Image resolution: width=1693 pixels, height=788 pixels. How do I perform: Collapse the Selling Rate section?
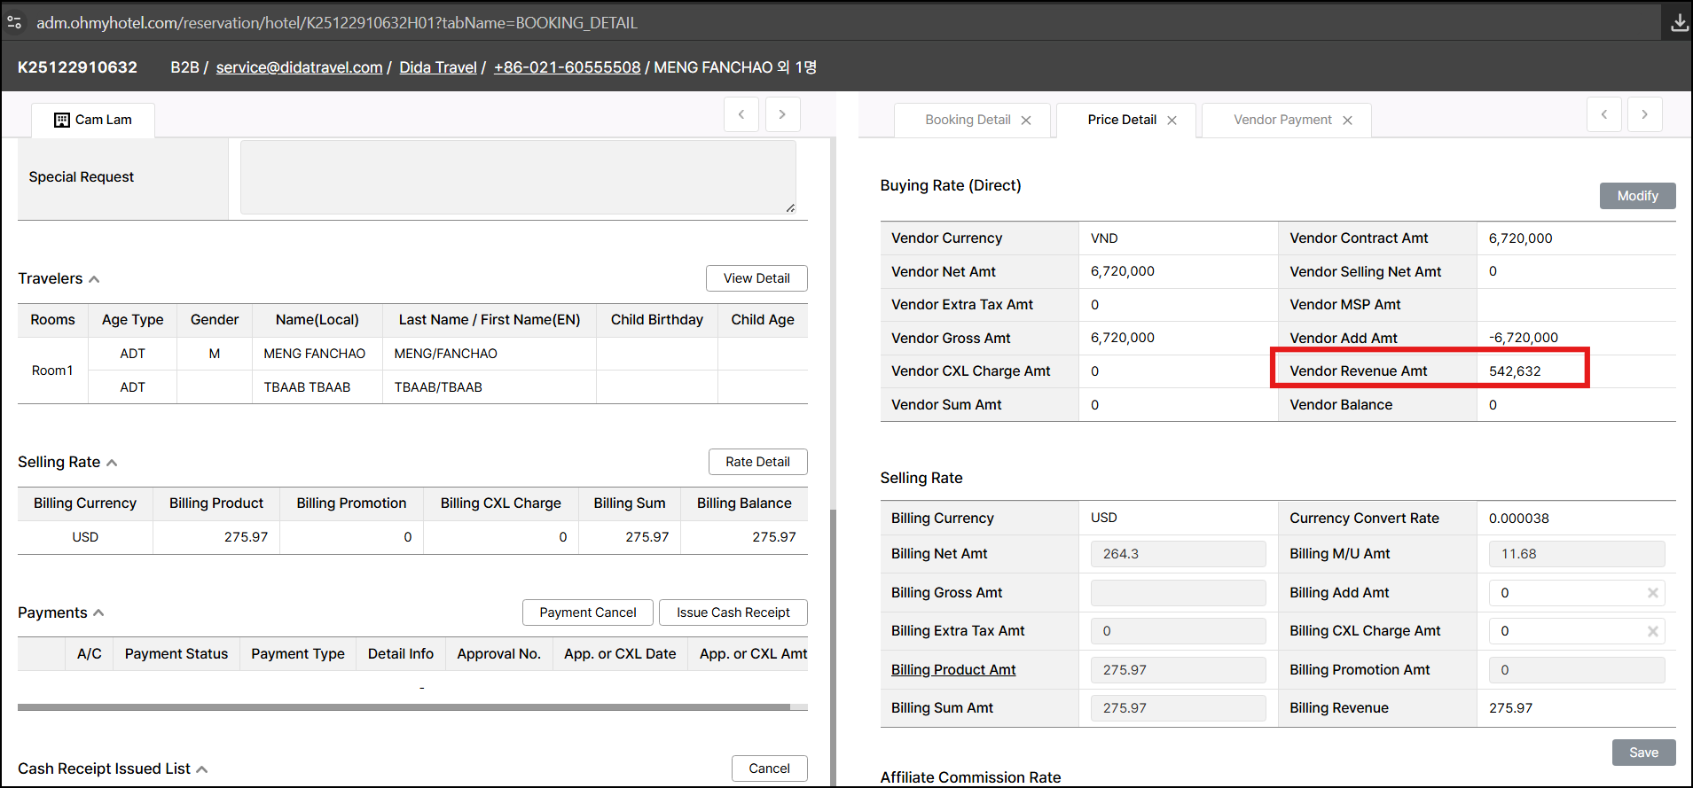[112, 463]
